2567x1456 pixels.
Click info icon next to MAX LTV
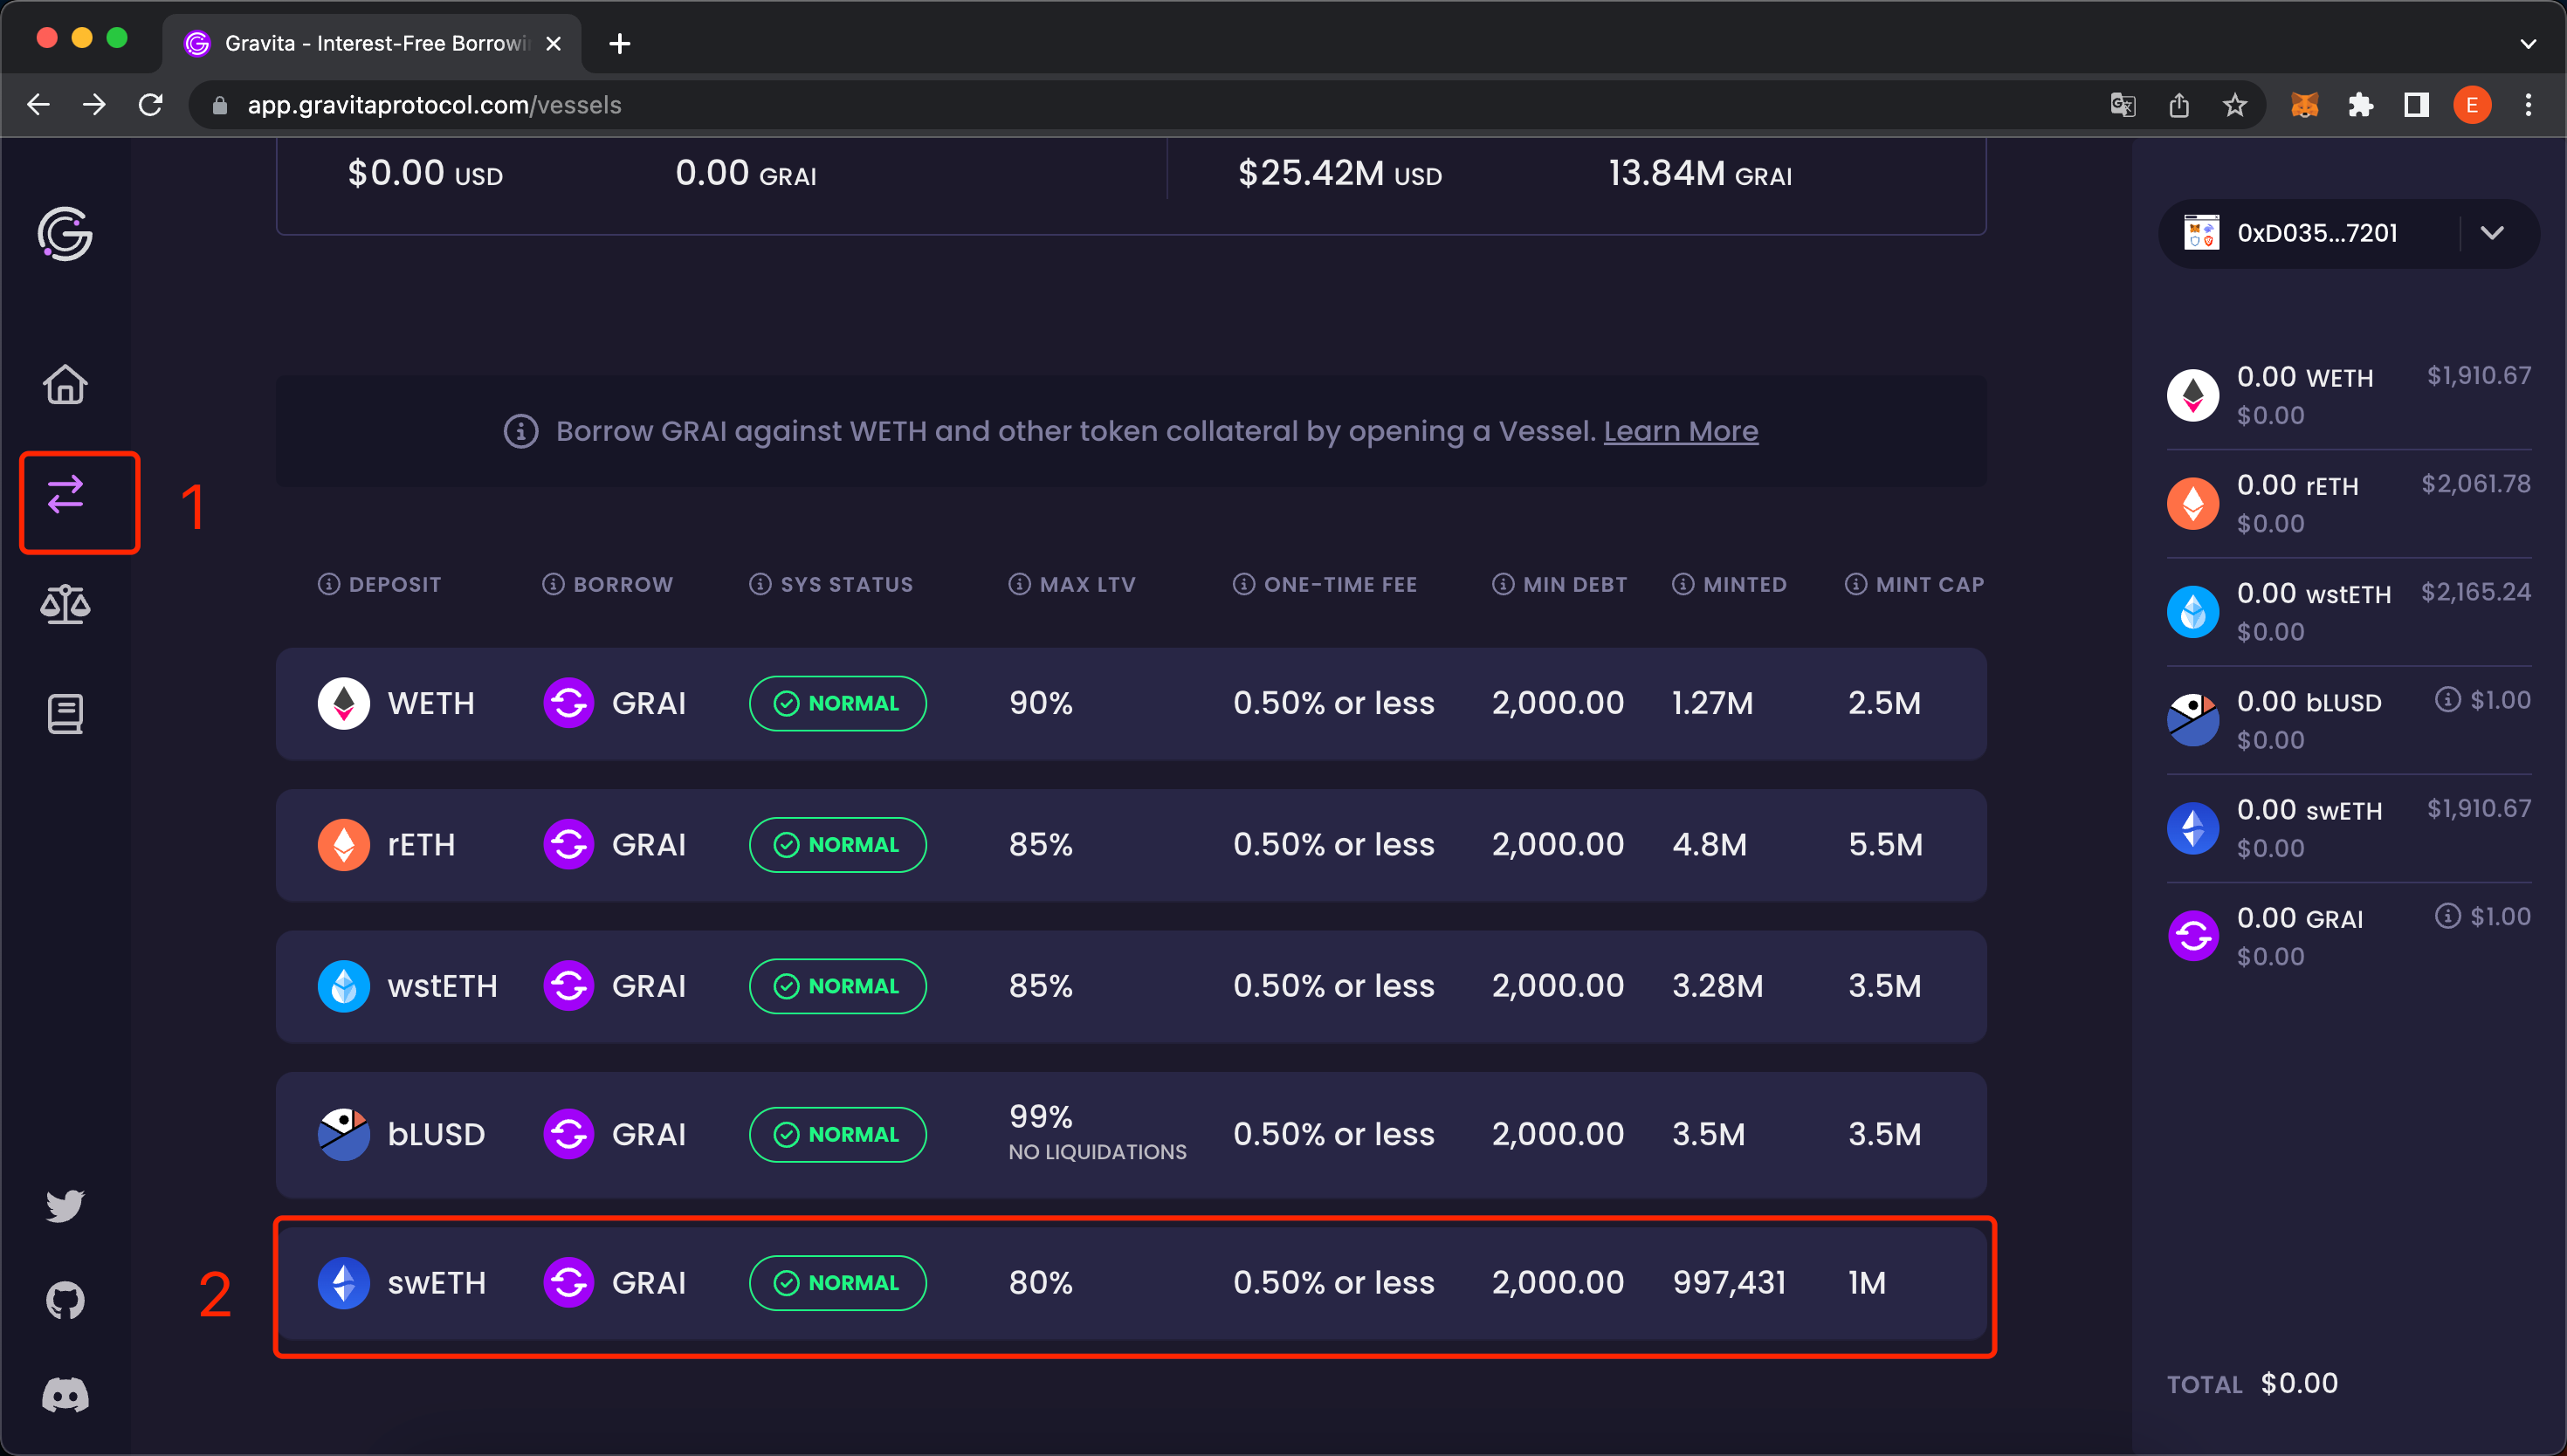point(1019,584)
